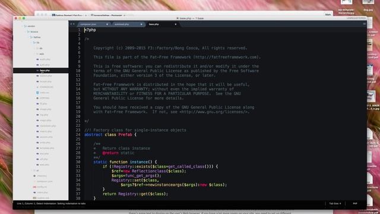Close the composer.json tab
Viewport: 380px width, 214px height.
coord(107,24)
